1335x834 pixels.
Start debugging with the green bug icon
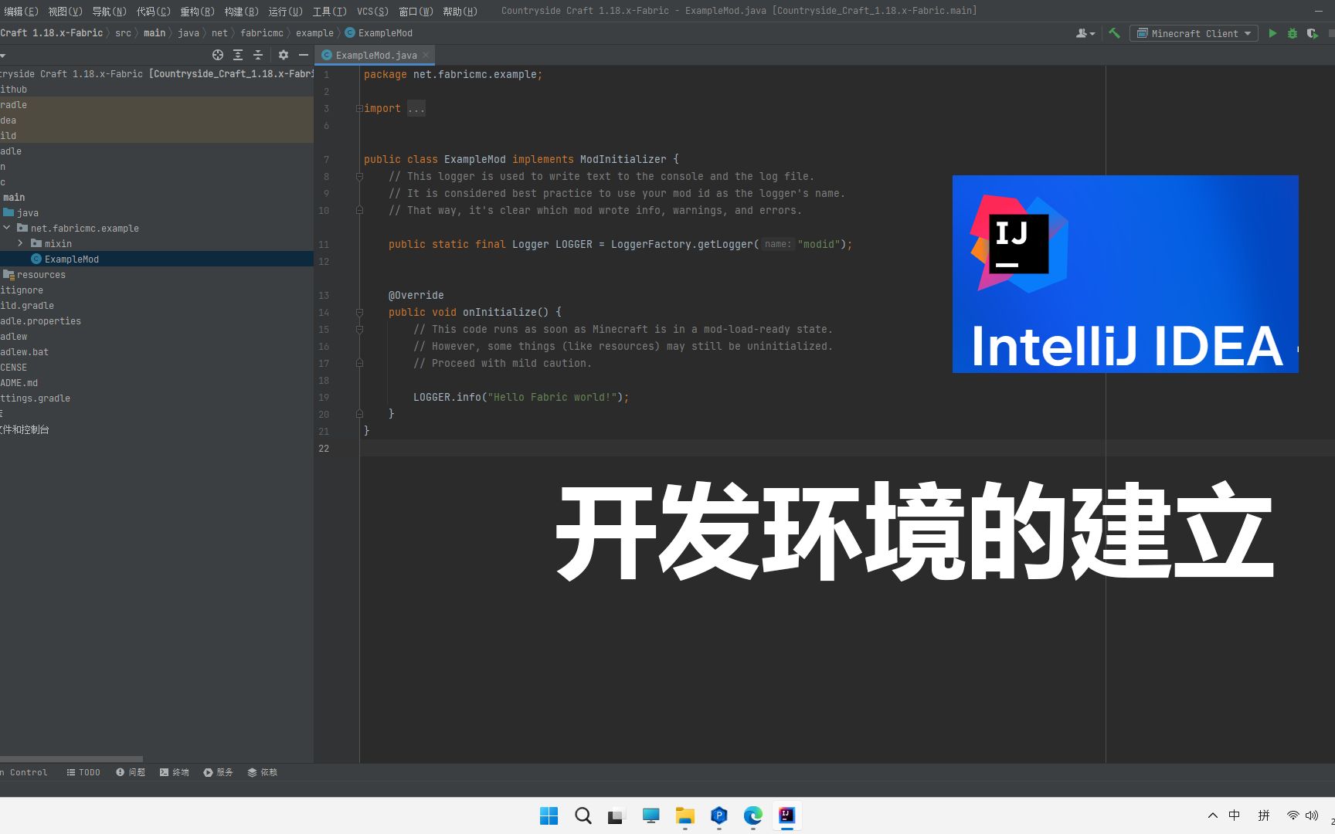coord(1293,33)
